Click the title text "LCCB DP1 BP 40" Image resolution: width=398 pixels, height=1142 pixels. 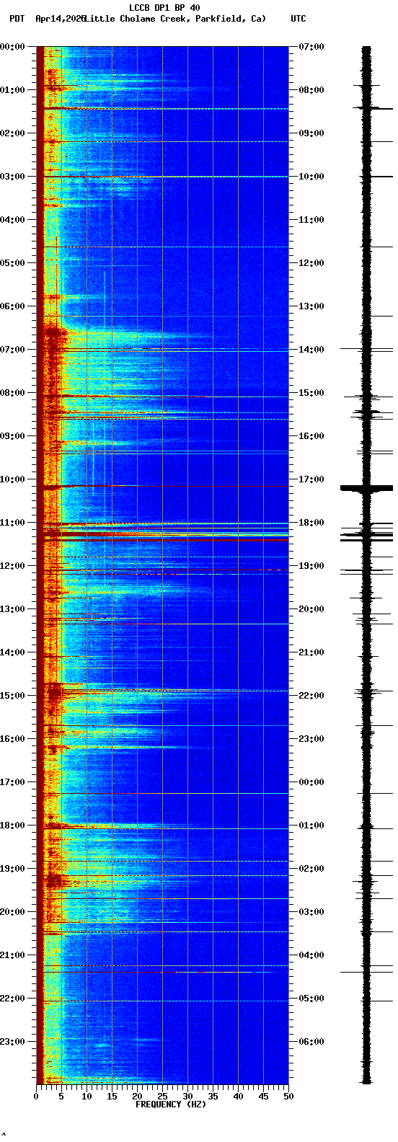point(164,8)
